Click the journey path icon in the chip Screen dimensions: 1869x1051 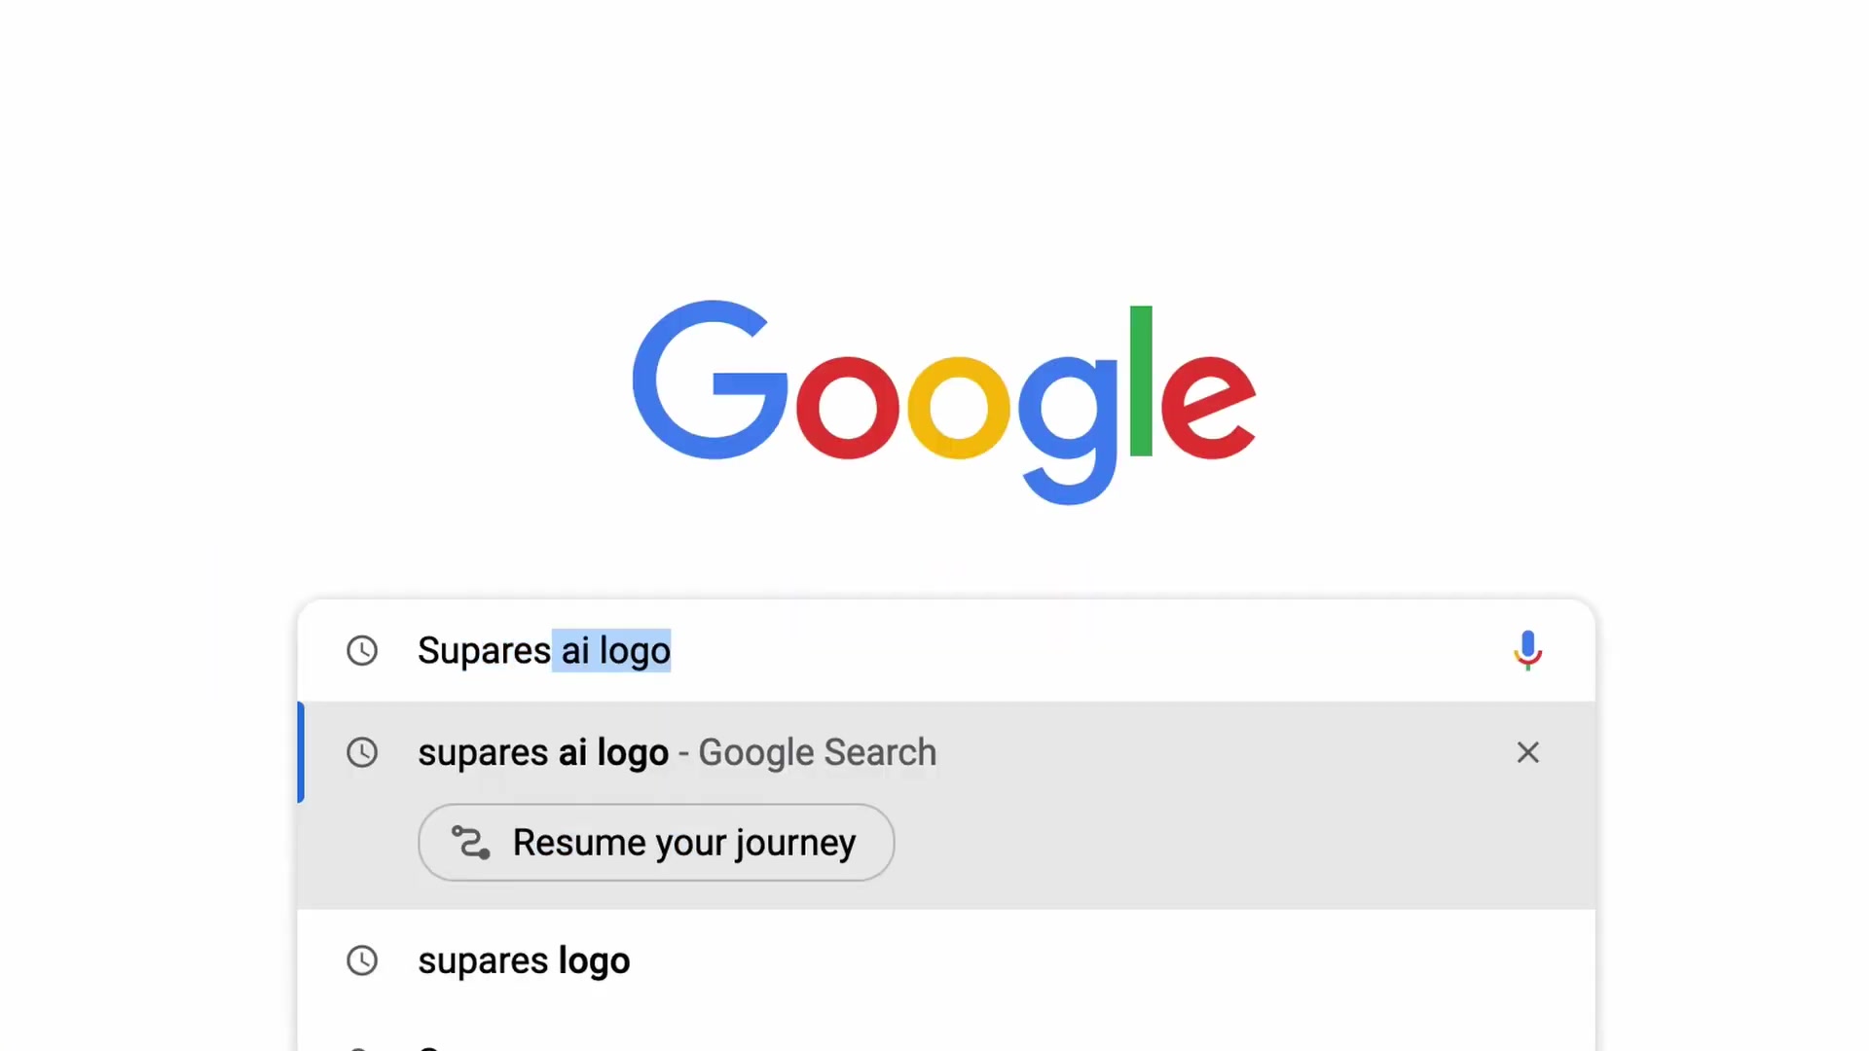point(471,842)
